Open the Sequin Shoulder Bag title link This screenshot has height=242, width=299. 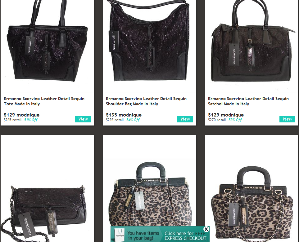click(146, 101)
